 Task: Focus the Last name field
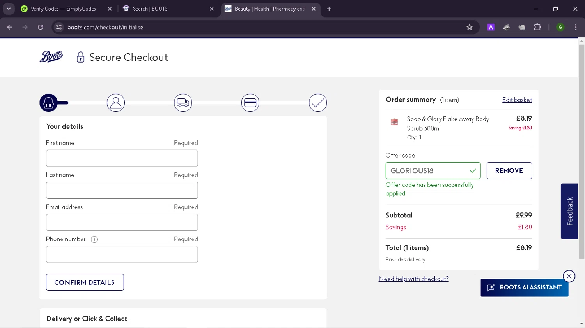coord(122,190)
